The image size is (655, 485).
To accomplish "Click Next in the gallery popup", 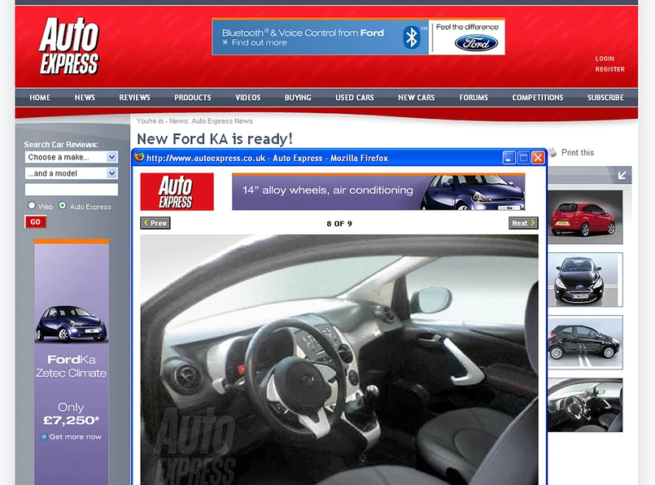I will tap(523, 223).
